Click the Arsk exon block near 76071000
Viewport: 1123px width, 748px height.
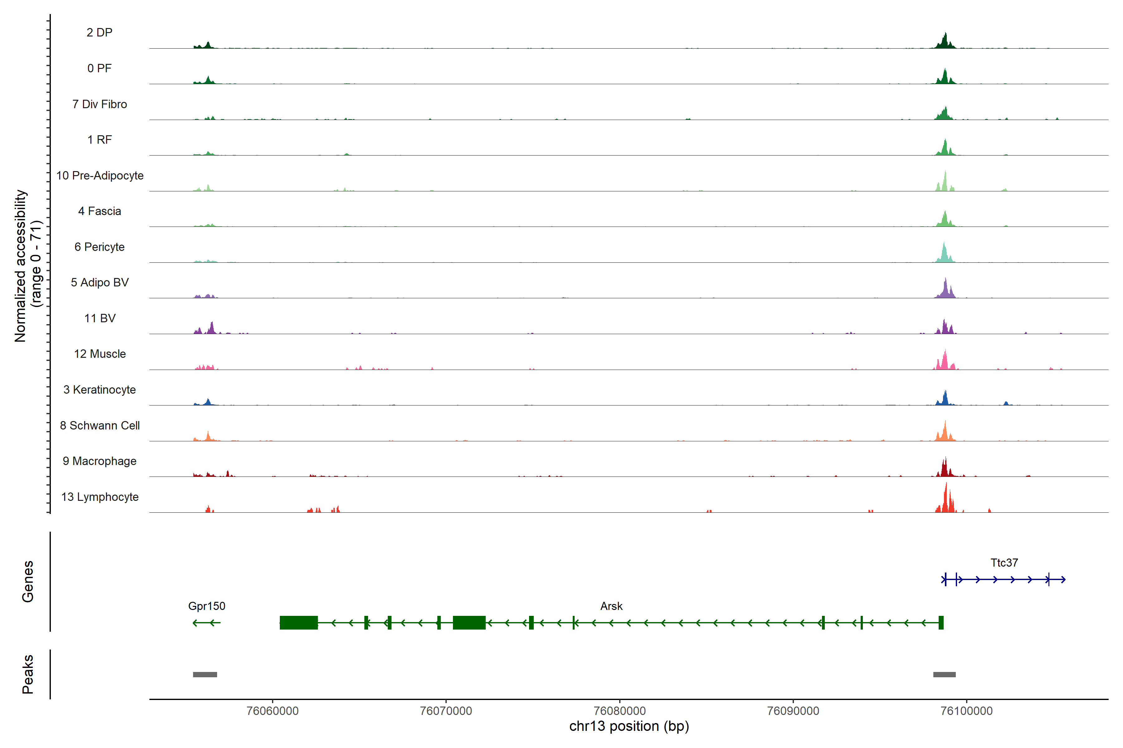tap(469, 622)
